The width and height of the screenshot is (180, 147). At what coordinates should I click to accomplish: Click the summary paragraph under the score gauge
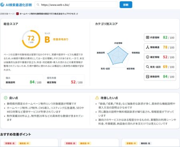pyautogui.click(x=44, y=62)
